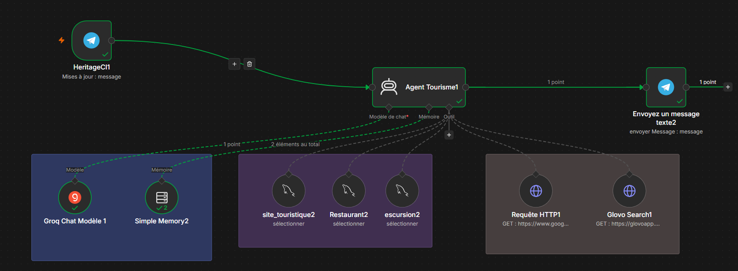This screenshot has height=271, width=738.
Task: Select the HeritageCI1 Telegram trigger node
Action: 92,40
